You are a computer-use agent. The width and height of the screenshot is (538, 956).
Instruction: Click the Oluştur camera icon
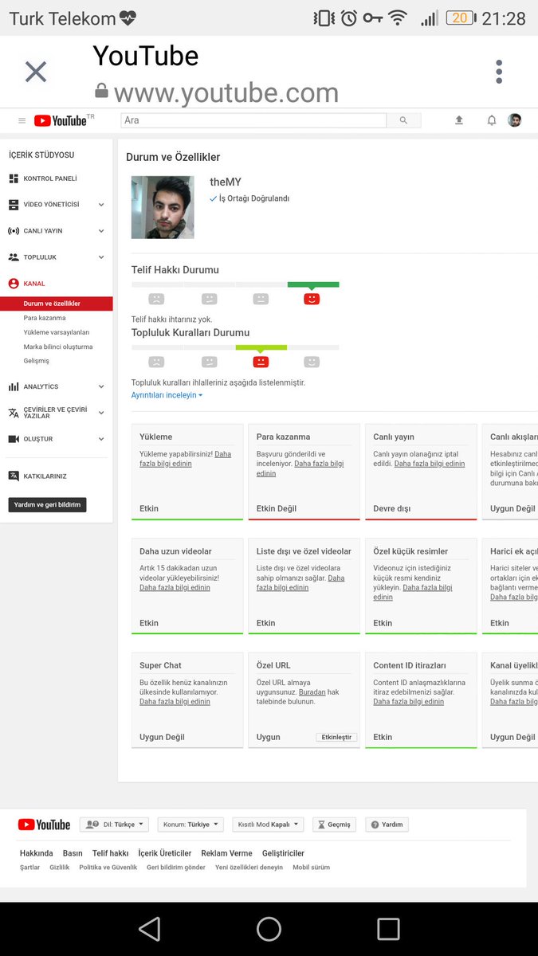pos(14,439)
